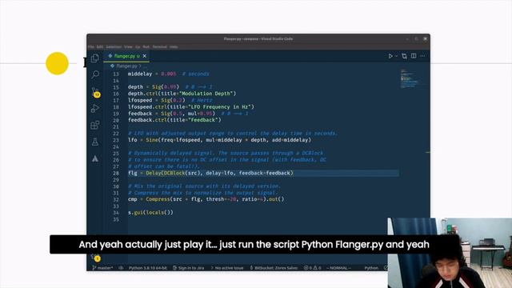Viewport: 512px width, 288px height.
Task: Open the Search view in the activity bar
Action: 95,74
